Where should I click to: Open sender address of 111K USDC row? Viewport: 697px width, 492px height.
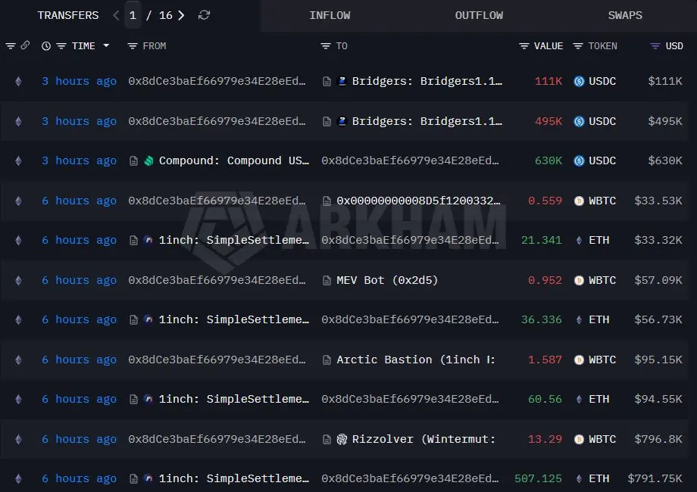pos(217,81)
